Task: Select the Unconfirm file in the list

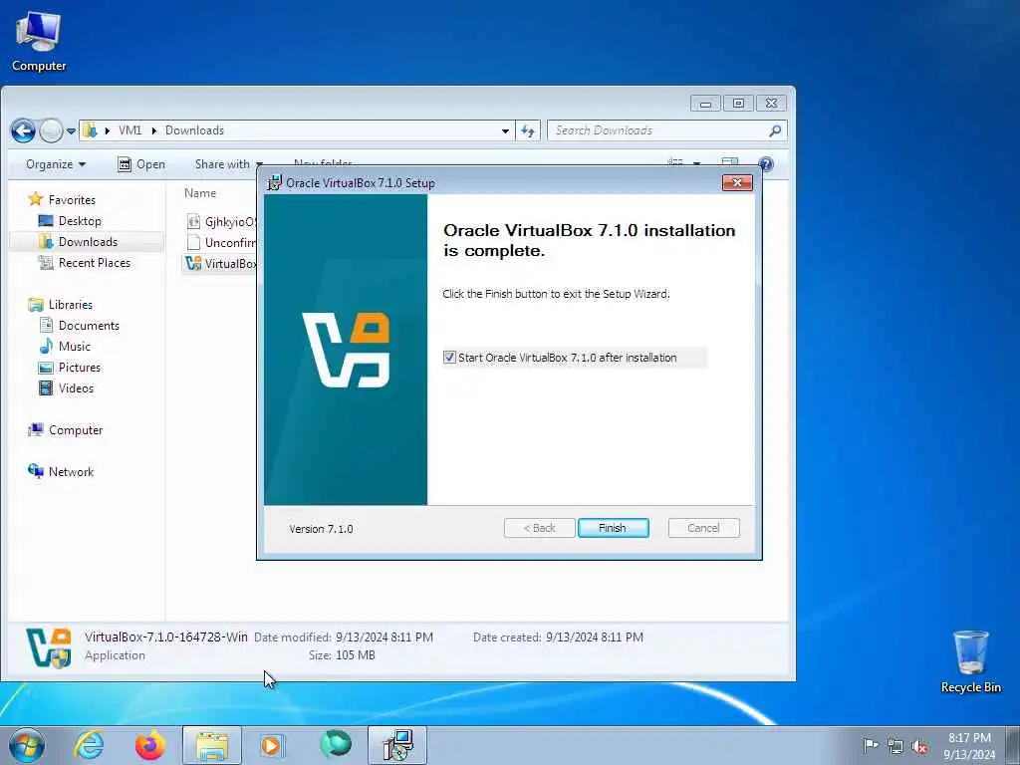Action: click(x=221, y=243)
